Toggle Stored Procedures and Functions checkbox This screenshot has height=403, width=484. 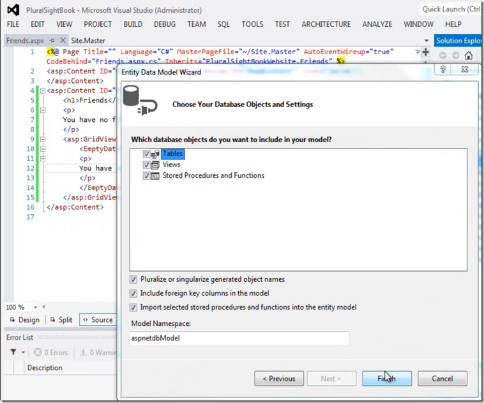146,176
